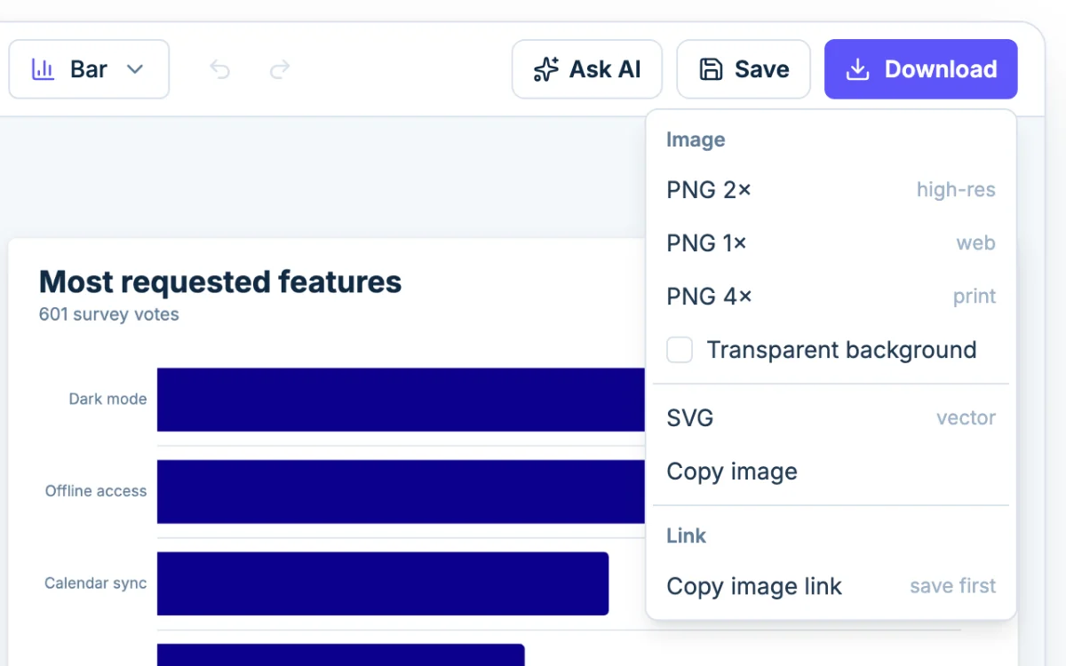The width and height of the screenshot is (1066, 666).
Task: Click the 601 survey votes subtitle
Action: coord(109,314)
